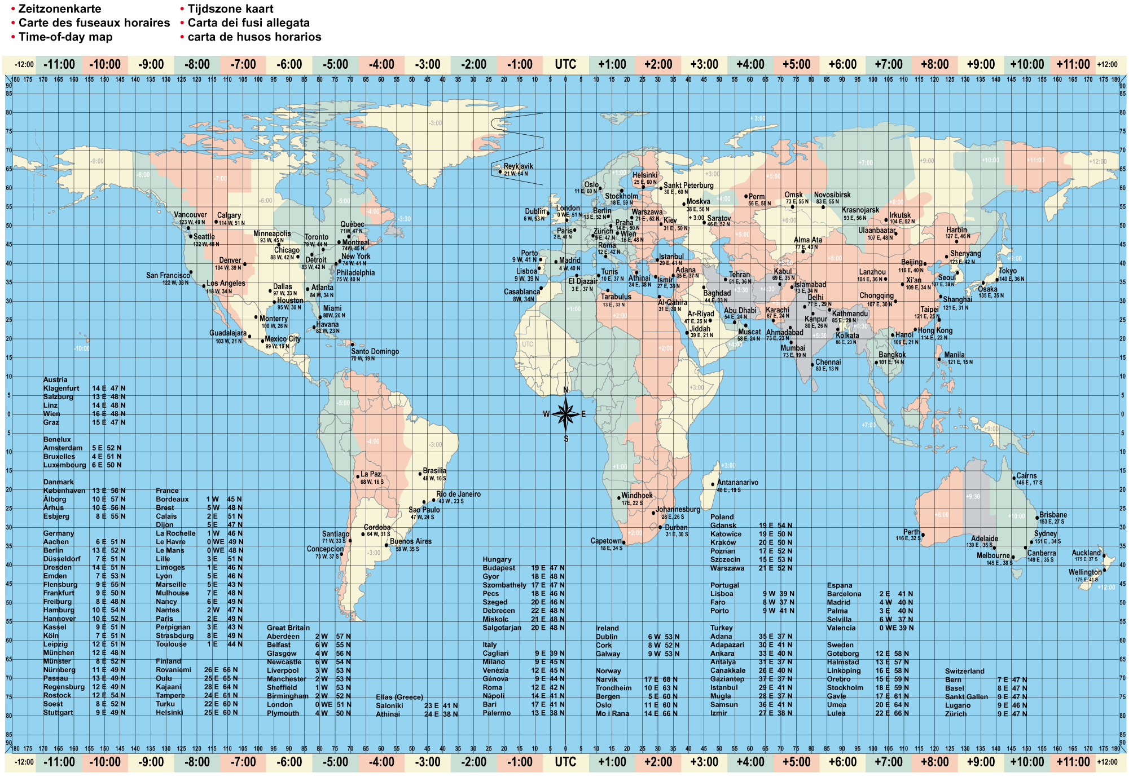Click the +8:00 cell in bottom footer
Screen dimensions: 1133x777
pyautogui.click(x=935, y=762)
